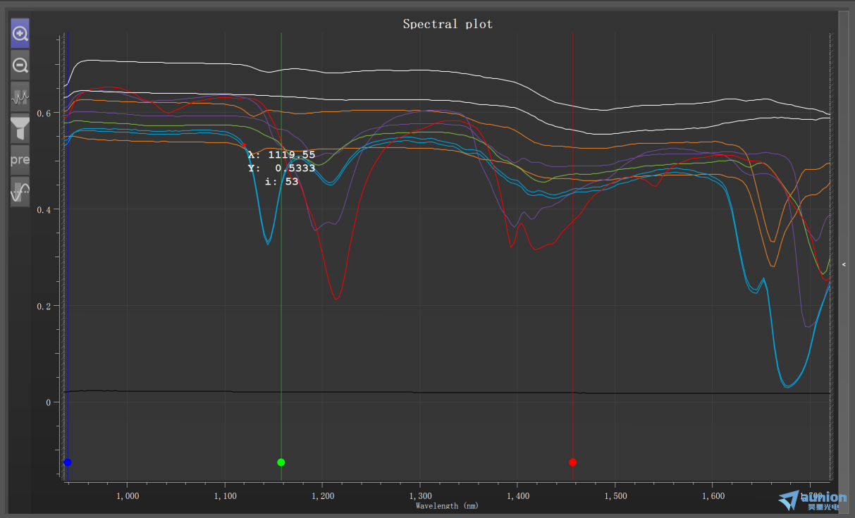Expand the collapsed right side panel arrow
Viewport: 855px width, 518px height.
(x=844, y=263)
